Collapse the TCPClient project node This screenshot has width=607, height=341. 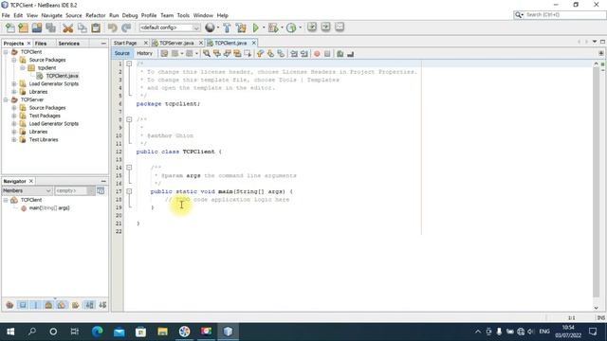(x=6, y=52)
